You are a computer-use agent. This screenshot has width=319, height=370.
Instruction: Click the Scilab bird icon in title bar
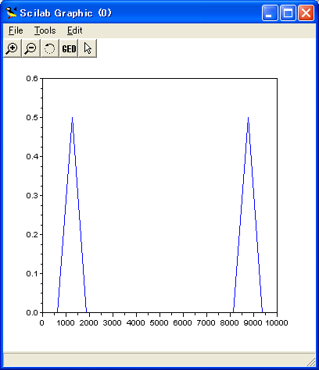pyautogui.click(x=11, y=12)
